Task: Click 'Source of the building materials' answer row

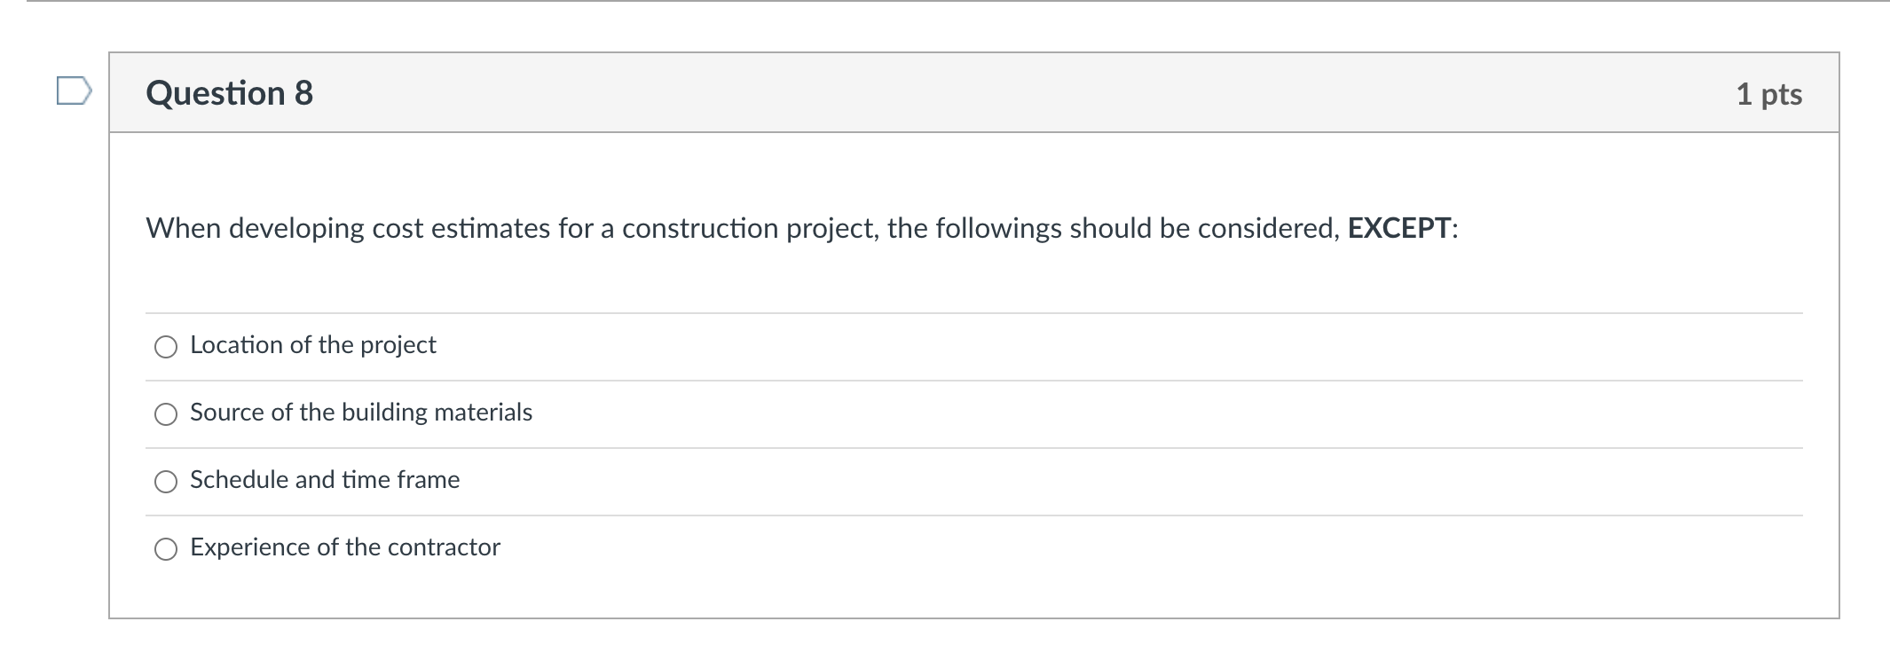Action: (360, 412)
